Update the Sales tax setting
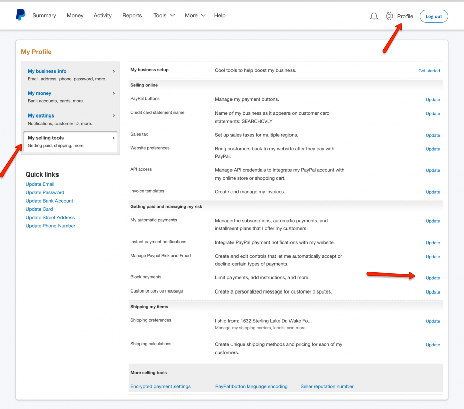 433,135
